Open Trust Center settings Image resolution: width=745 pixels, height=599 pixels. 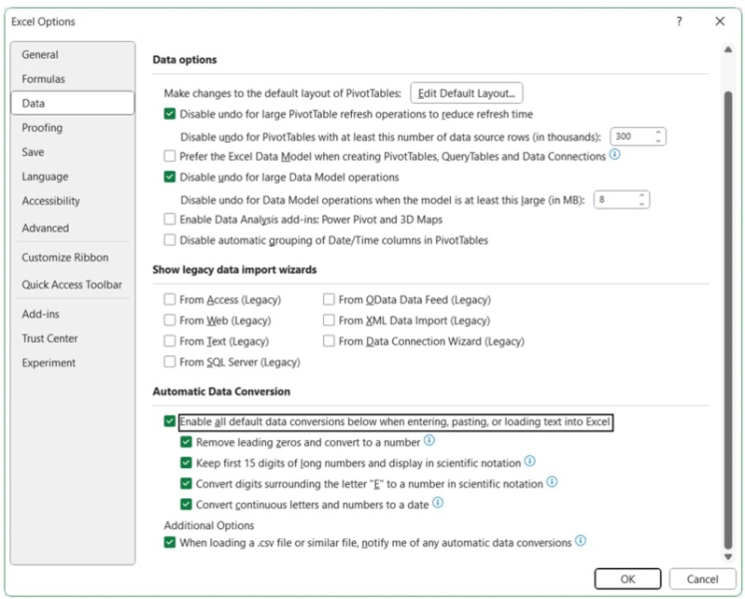point(72,338)
